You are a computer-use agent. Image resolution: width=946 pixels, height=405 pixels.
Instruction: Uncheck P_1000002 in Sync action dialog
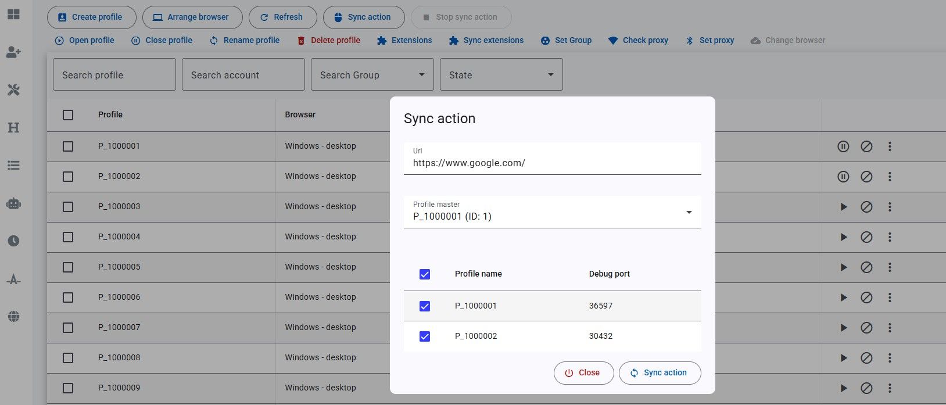425,336
